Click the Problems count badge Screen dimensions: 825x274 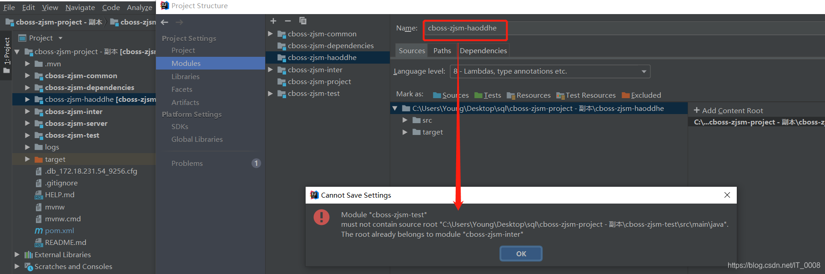[x=257, y=163]
